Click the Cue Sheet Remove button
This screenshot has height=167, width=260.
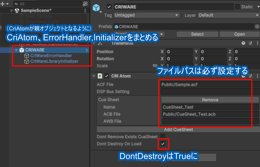[x=210, y=100]
